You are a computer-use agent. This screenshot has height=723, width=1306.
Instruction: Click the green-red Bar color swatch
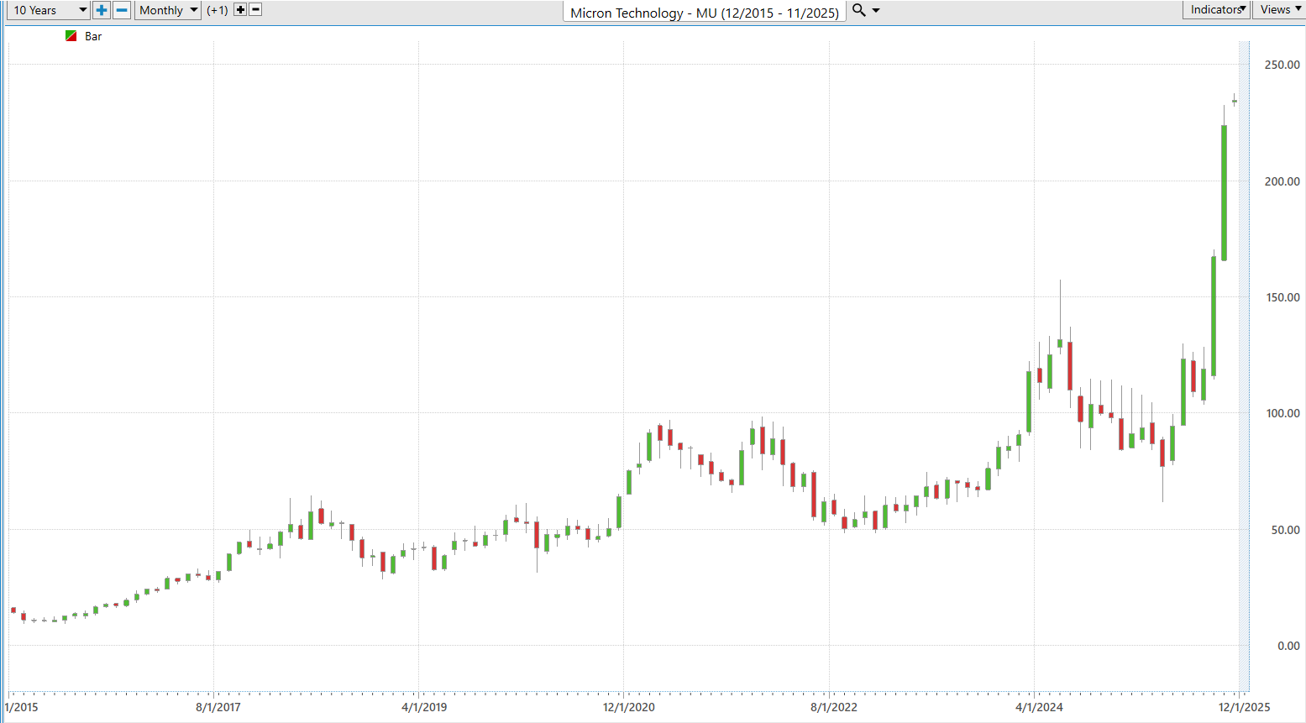tap(71, 36)
